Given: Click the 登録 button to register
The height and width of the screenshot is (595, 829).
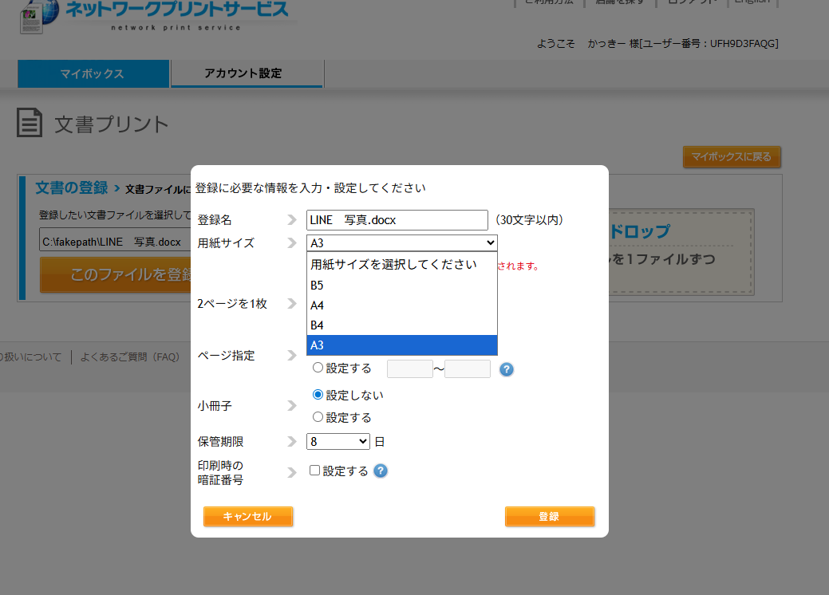Looking at the screenshot, I should tap(549, 516).
